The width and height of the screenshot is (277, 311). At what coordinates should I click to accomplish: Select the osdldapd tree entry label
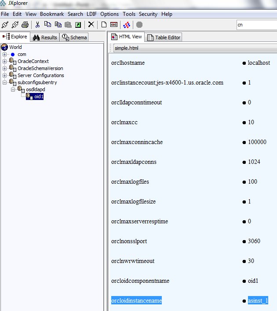pyautogui.click(x=36, y=89)
